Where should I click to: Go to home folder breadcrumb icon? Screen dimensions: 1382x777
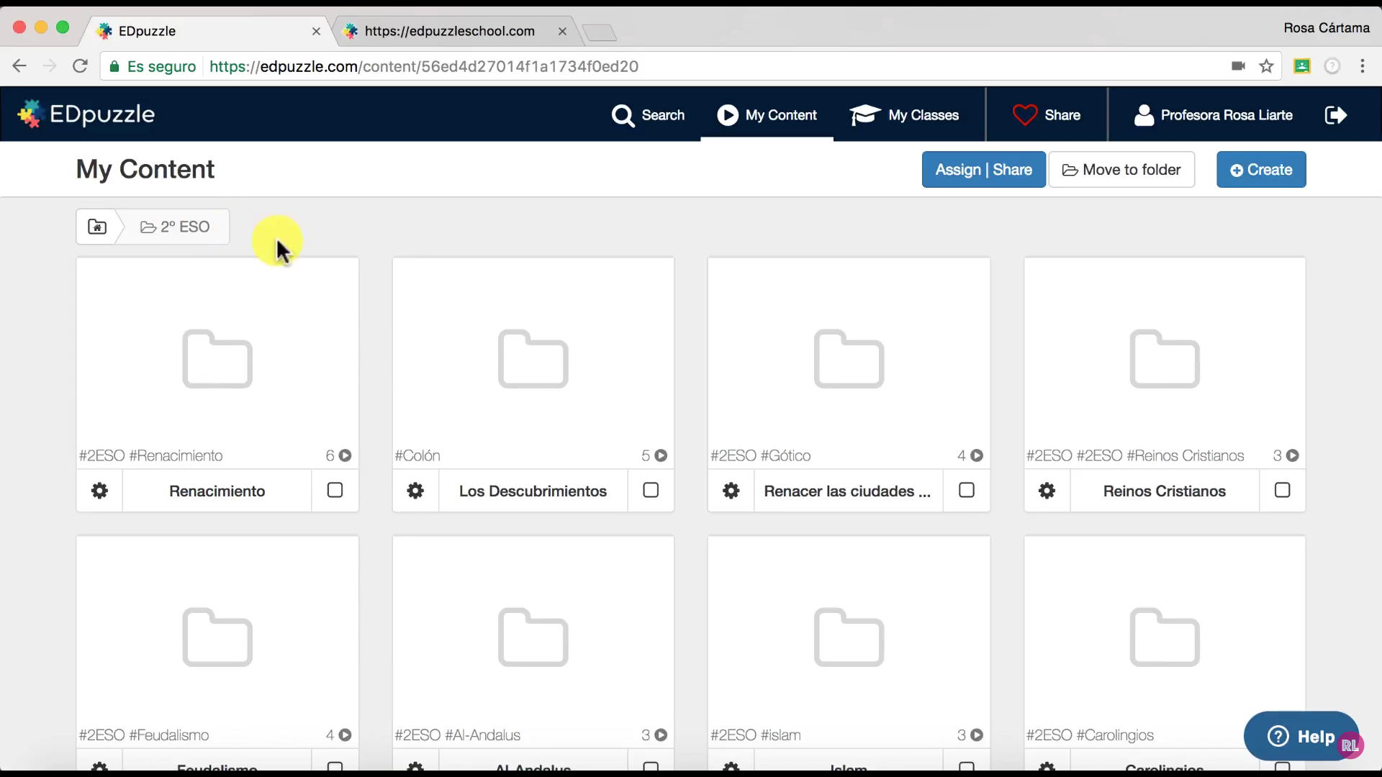(97, 227)
